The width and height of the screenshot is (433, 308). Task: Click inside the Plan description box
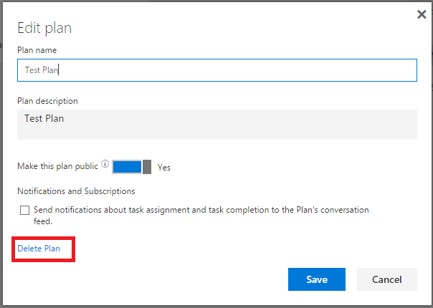[x=217, y=125]
